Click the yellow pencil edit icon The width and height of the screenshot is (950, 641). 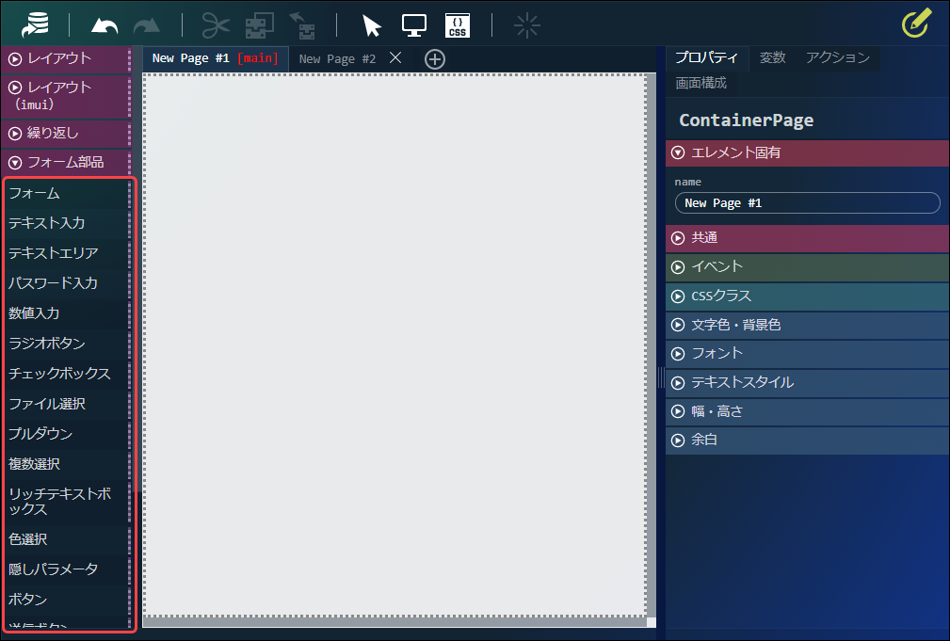pos(916,23)
